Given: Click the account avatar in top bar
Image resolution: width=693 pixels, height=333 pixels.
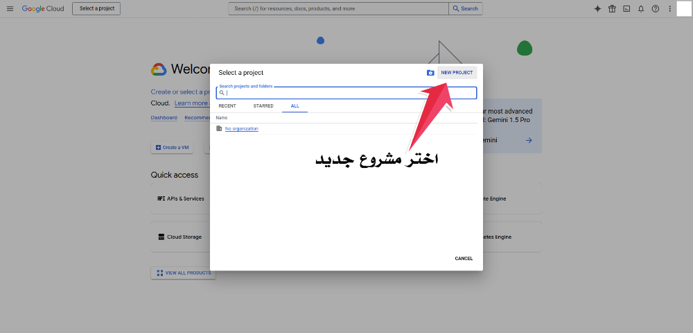Looking at the screenshot, I should (x=684, y=8).
